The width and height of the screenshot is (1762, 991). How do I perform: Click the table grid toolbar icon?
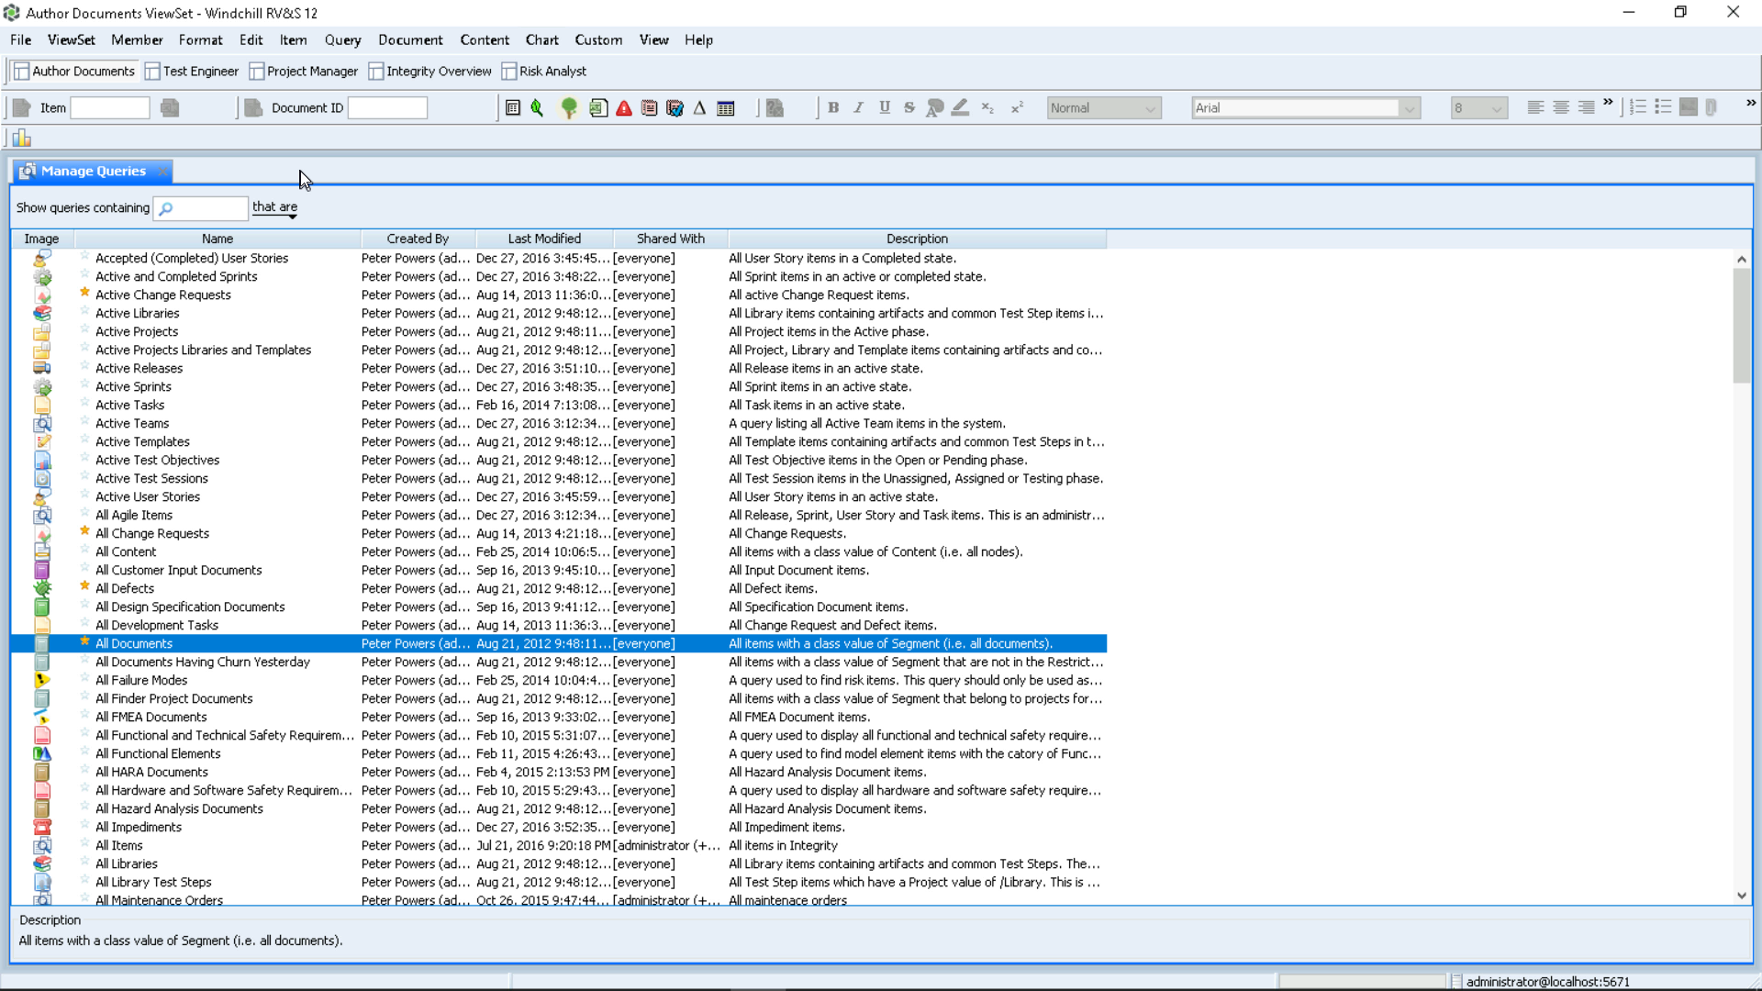pos(726,108)
